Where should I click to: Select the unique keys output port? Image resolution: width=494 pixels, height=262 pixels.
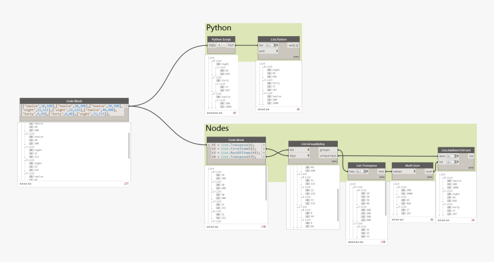328,156
